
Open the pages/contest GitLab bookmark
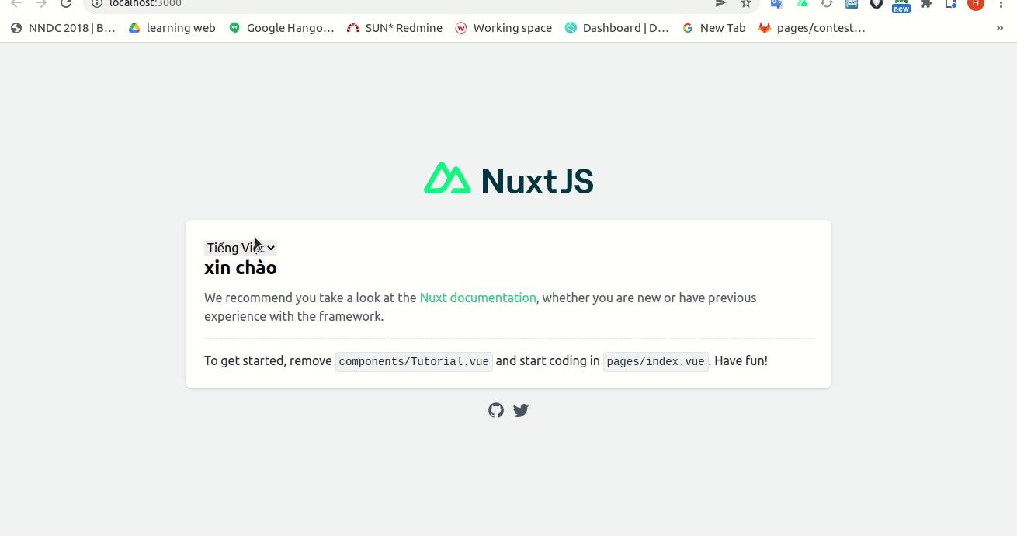point(811,28)
